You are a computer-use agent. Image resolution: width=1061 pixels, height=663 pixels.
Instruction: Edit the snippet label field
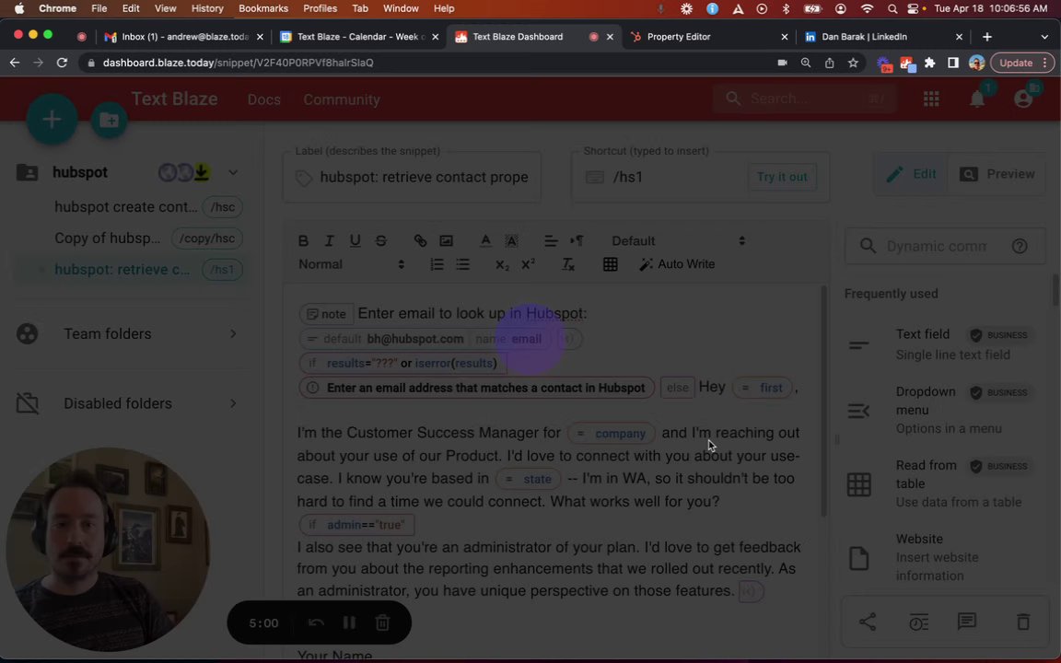coord(412,177)
